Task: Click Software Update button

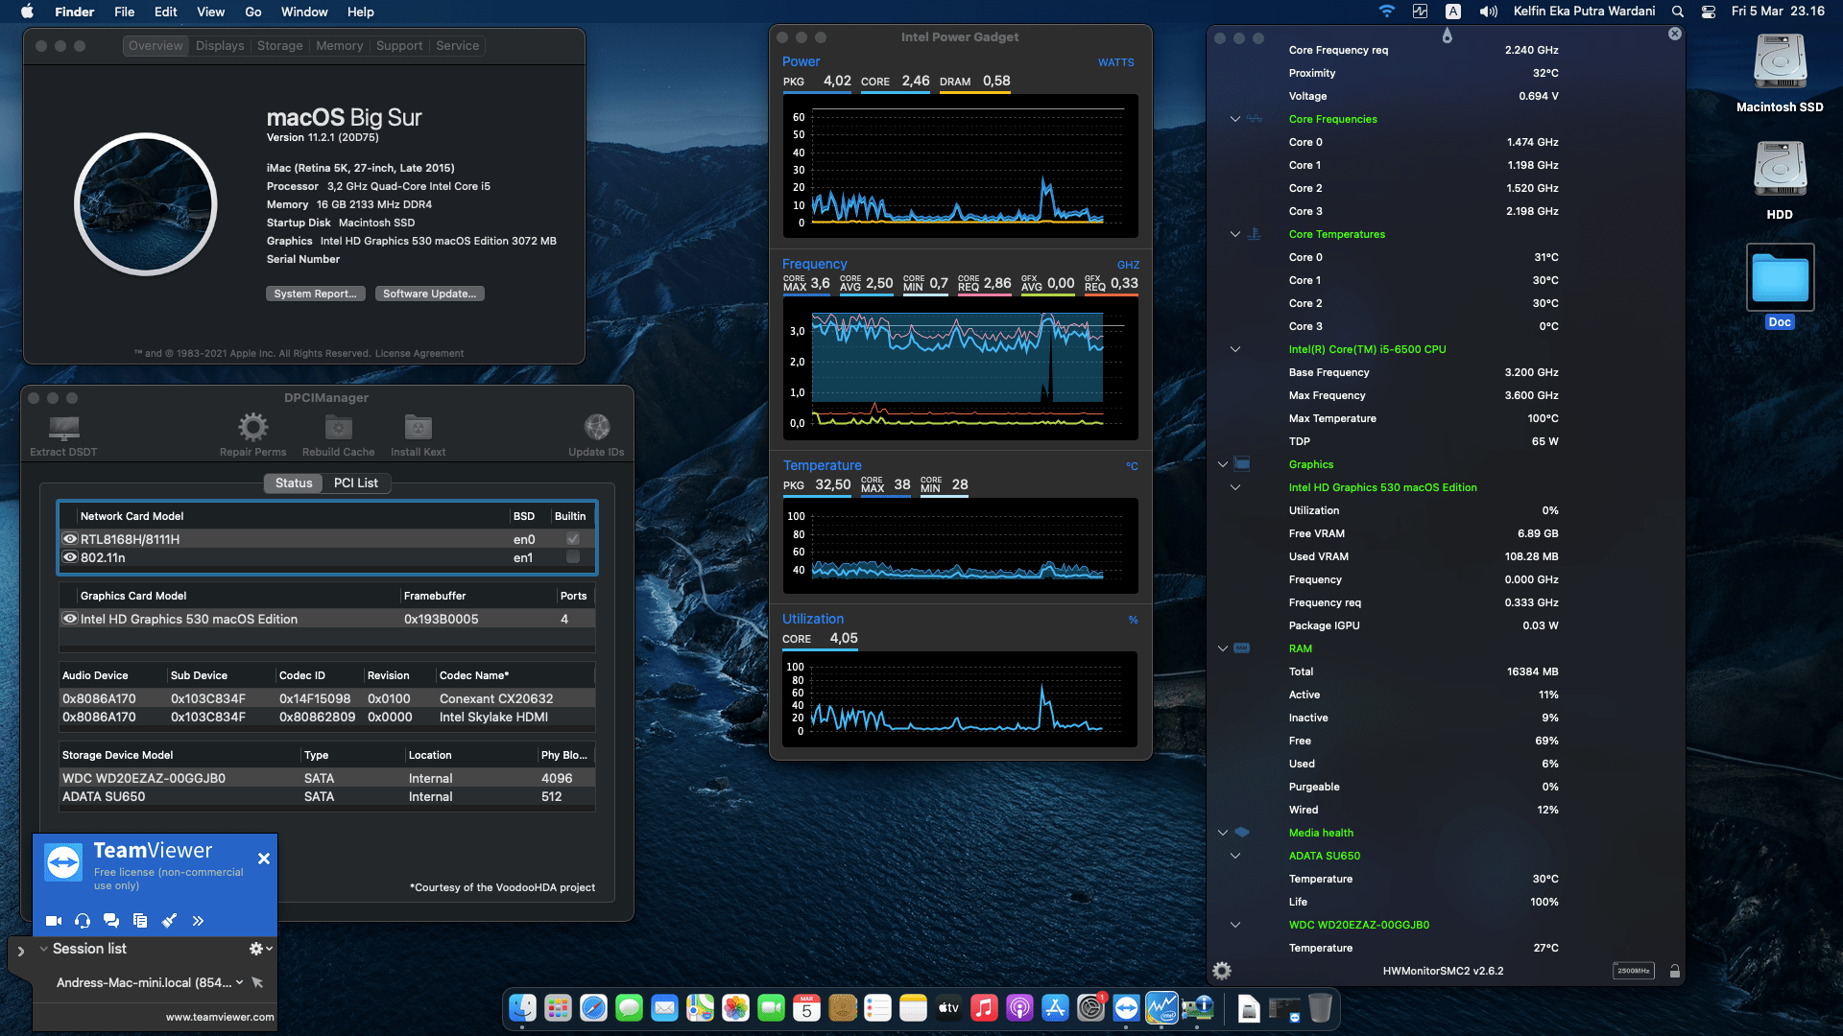Action: point(429,294)
